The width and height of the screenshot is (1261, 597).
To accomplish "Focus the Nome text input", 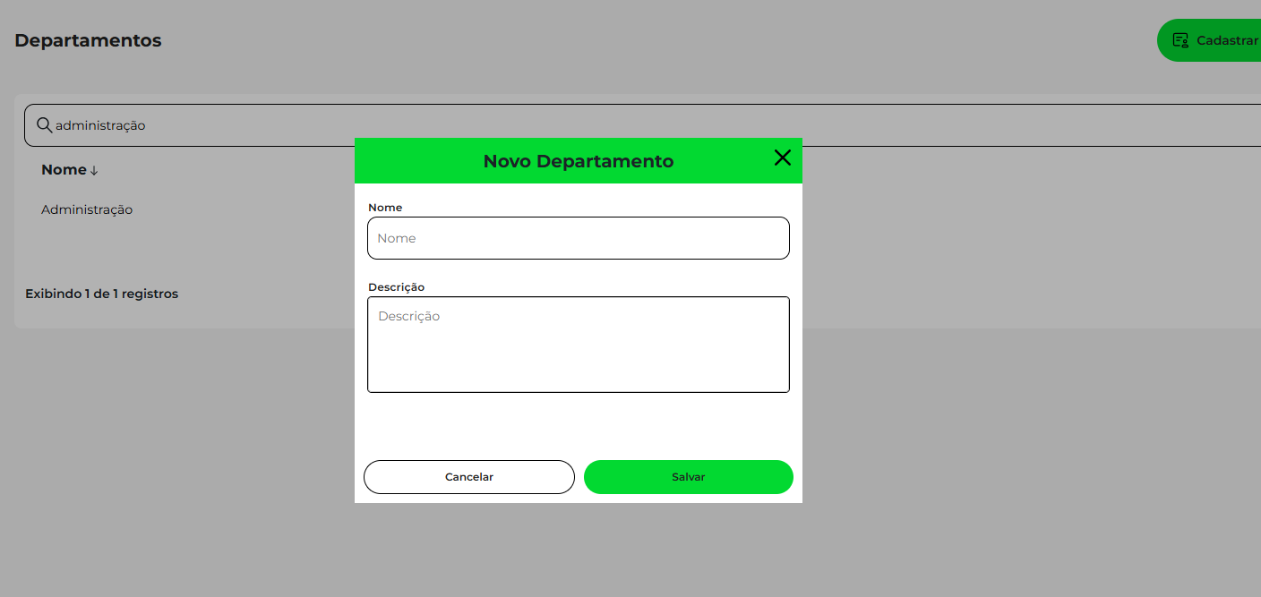I will click(x=578, y=238).
